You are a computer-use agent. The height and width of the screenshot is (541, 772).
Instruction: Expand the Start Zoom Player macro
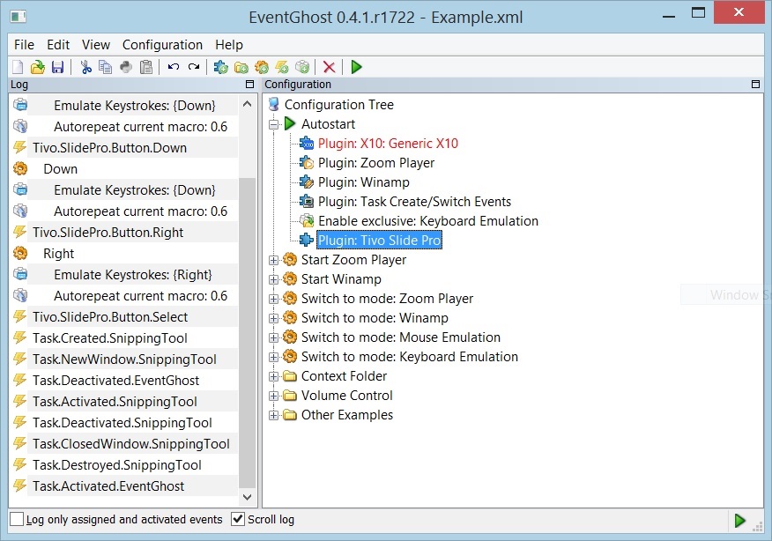coord(274,260)
